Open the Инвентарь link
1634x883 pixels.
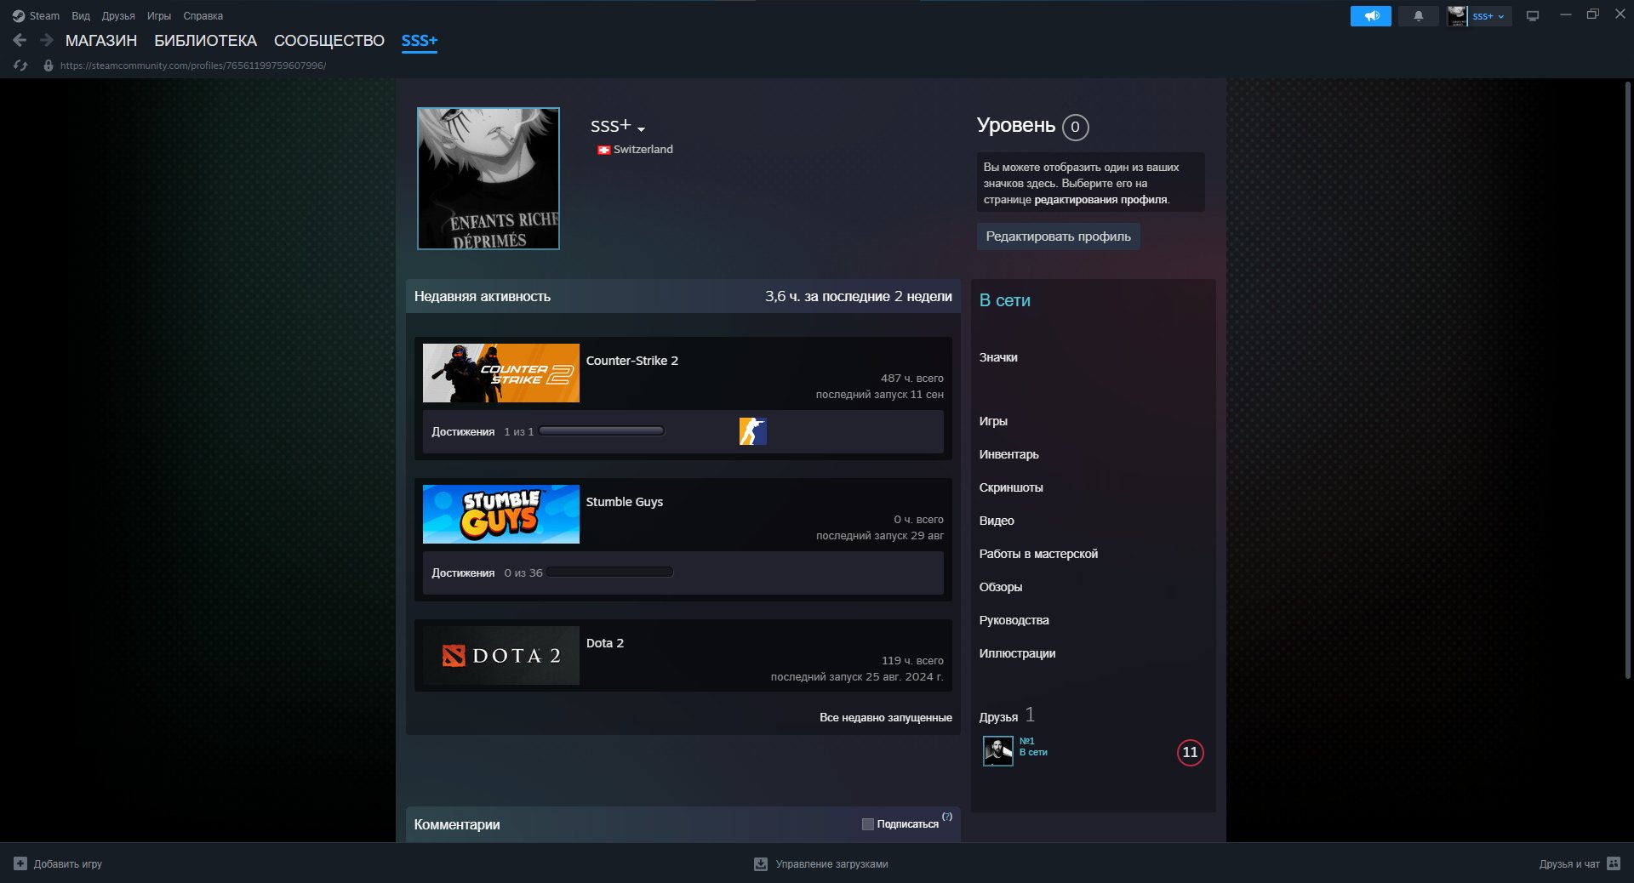(x=1008, y=454)
